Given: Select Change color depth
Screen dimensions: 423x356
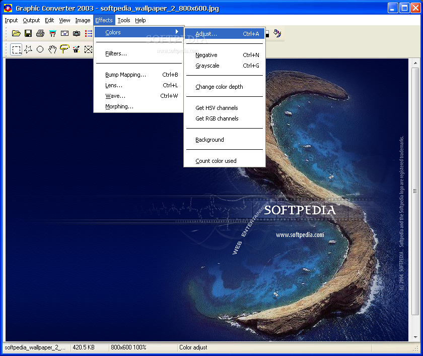Looking at the screenshot, I should tap(225, 87).
